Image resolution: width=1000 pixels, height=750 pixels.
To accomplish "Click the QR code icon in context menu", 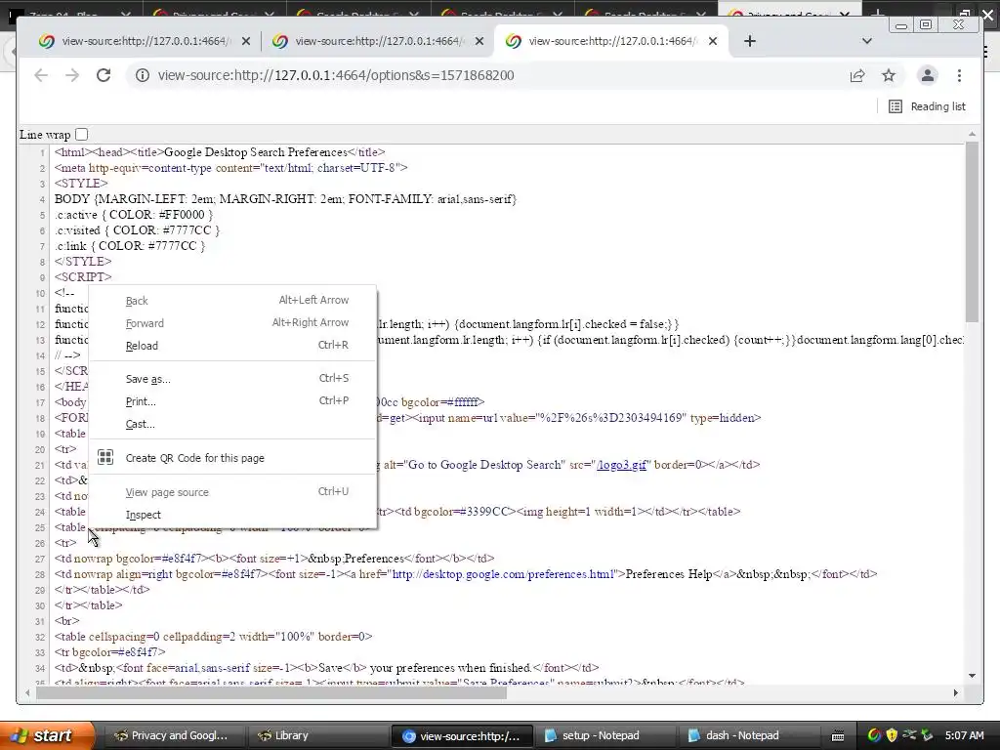I will point(105,457).
